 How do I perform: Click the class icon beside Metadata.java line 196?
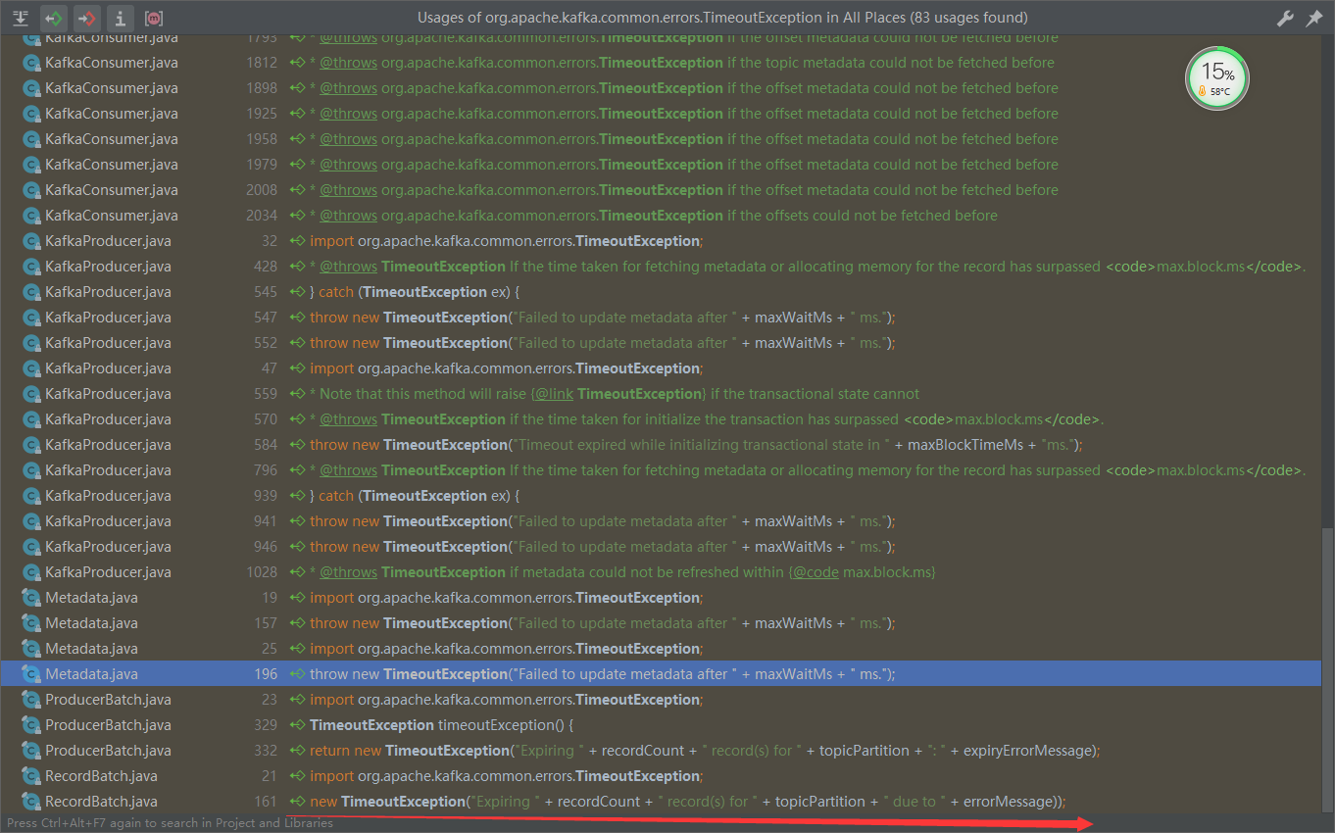(x=30, y=674)
